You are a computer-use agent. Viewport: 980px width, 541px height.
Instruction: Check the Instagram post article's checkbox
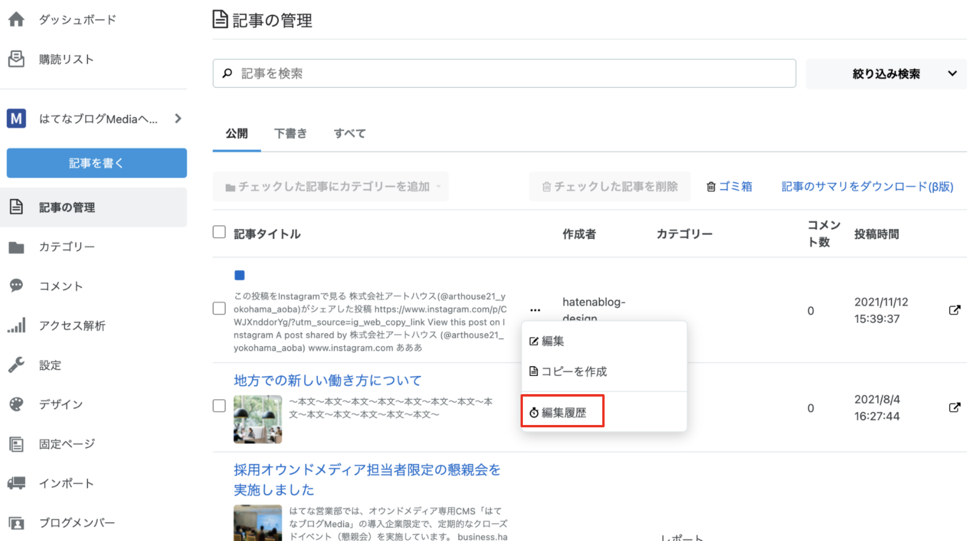(219, 308)
